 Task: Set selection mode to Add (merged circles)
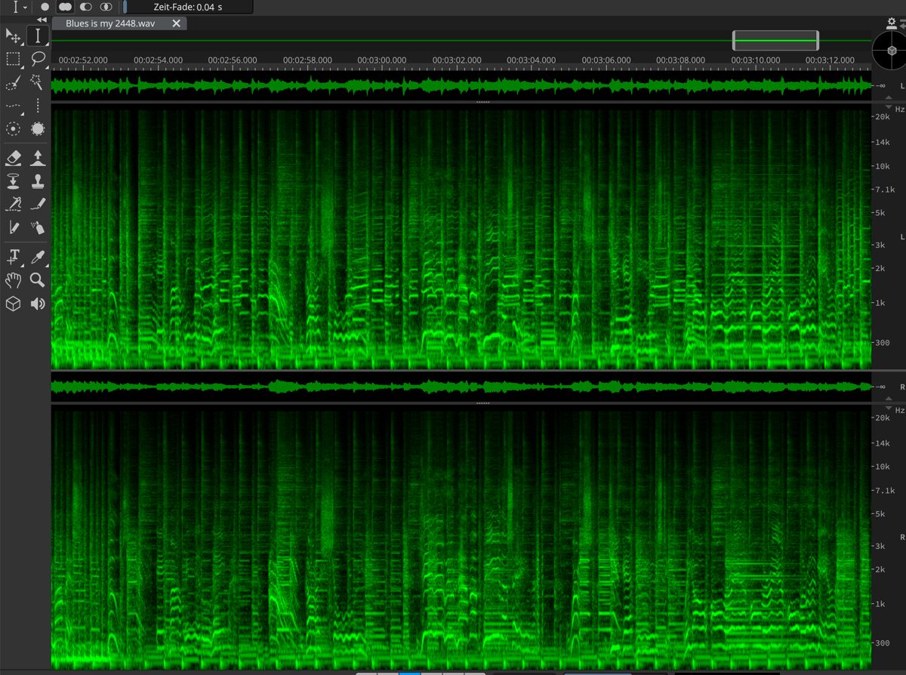65,6
